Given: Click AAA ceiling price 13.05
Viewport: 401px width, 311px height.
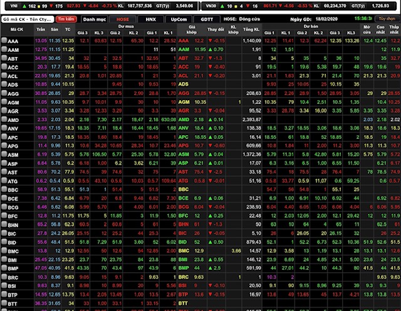Looking at the screenshot, I should pos(41,41).
